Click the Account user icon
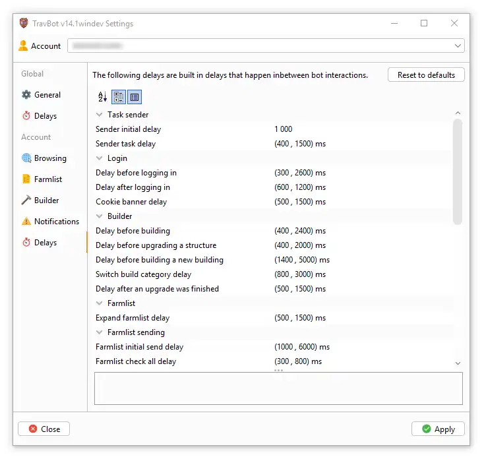The width and height of the screenshot is (486, 461). point(24,46)
